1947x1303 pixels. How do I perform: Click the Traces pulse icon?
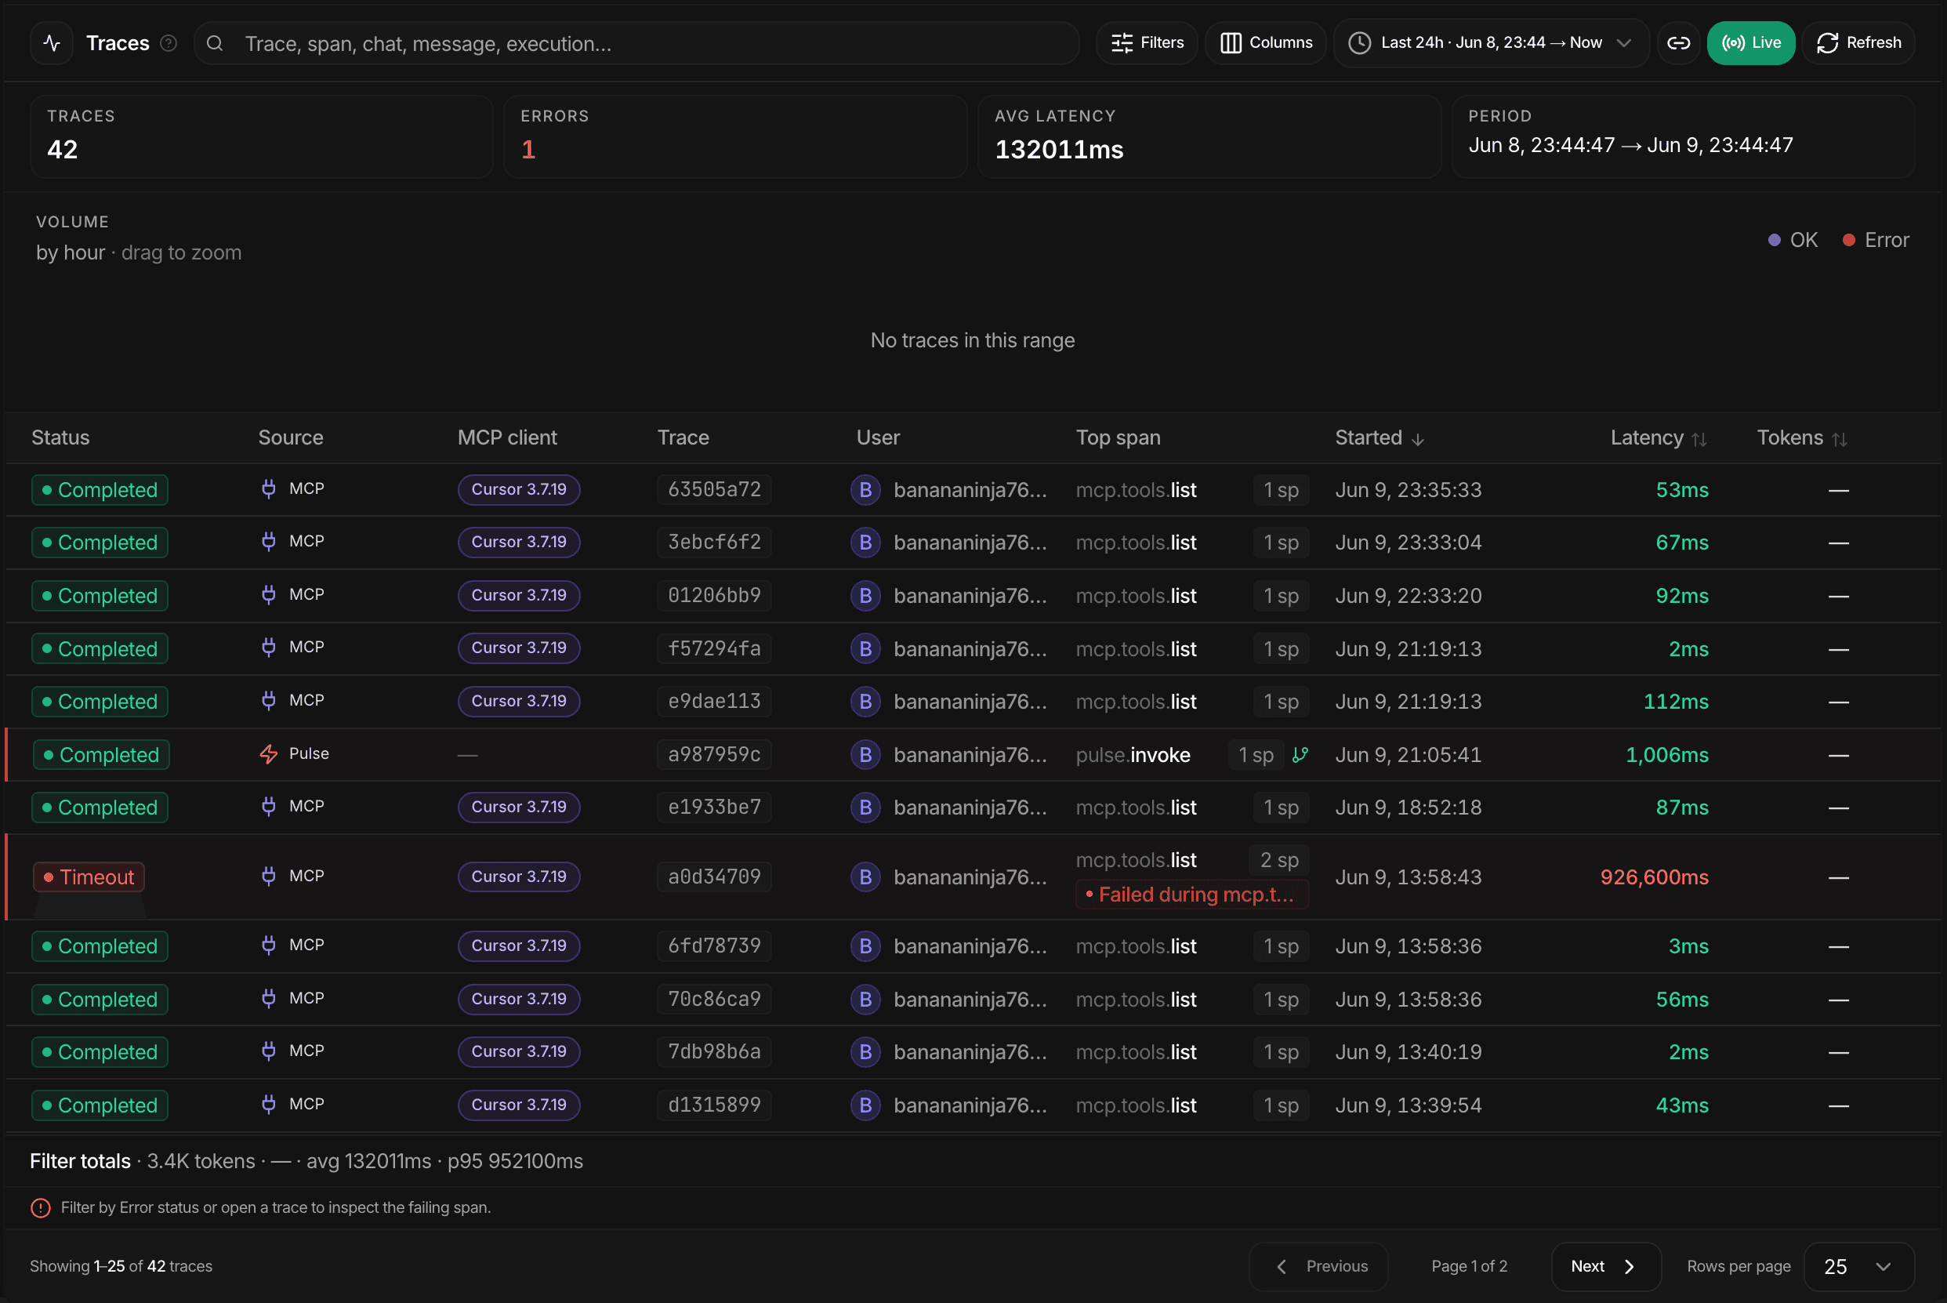coord(53,43)
